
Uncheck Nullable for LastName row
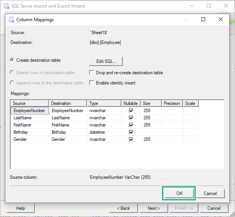pyautogui.click(x=131, y=118)
